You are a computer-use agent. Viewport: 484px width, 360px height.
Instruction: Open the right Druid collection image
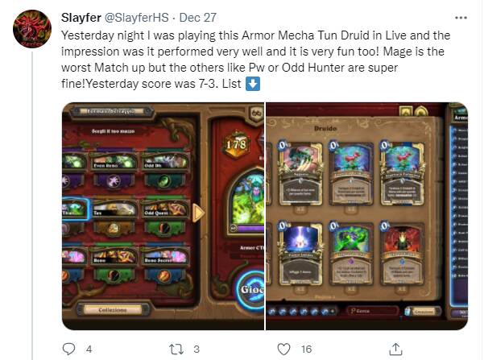367,216
